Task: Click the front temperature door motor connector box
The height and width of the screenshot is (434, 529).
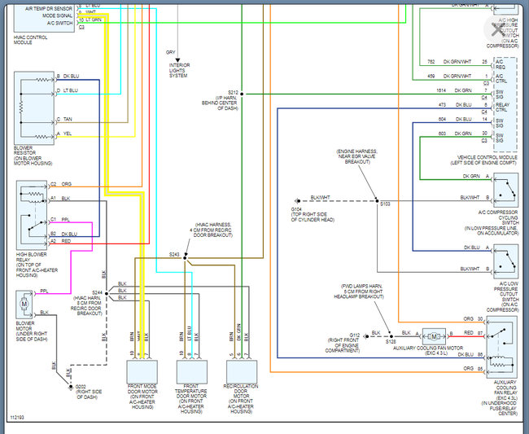Action: (191, 371)
